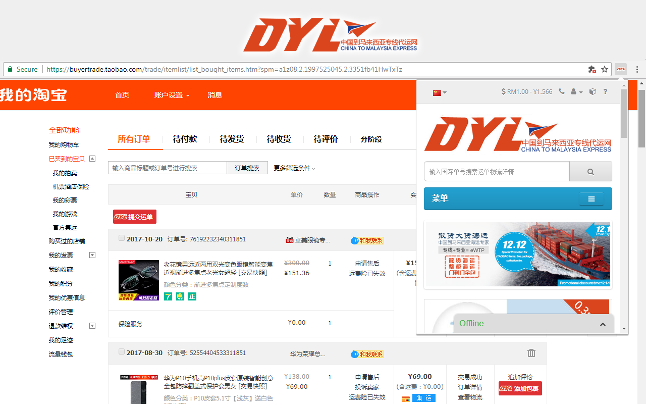Open the 卓美眼镜 shop link

click(313, 240)
